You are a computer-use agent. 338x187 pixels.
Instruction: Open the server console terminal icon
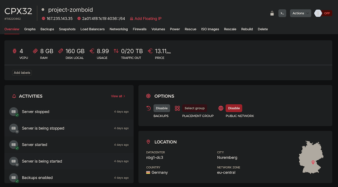tap(282, 13)
